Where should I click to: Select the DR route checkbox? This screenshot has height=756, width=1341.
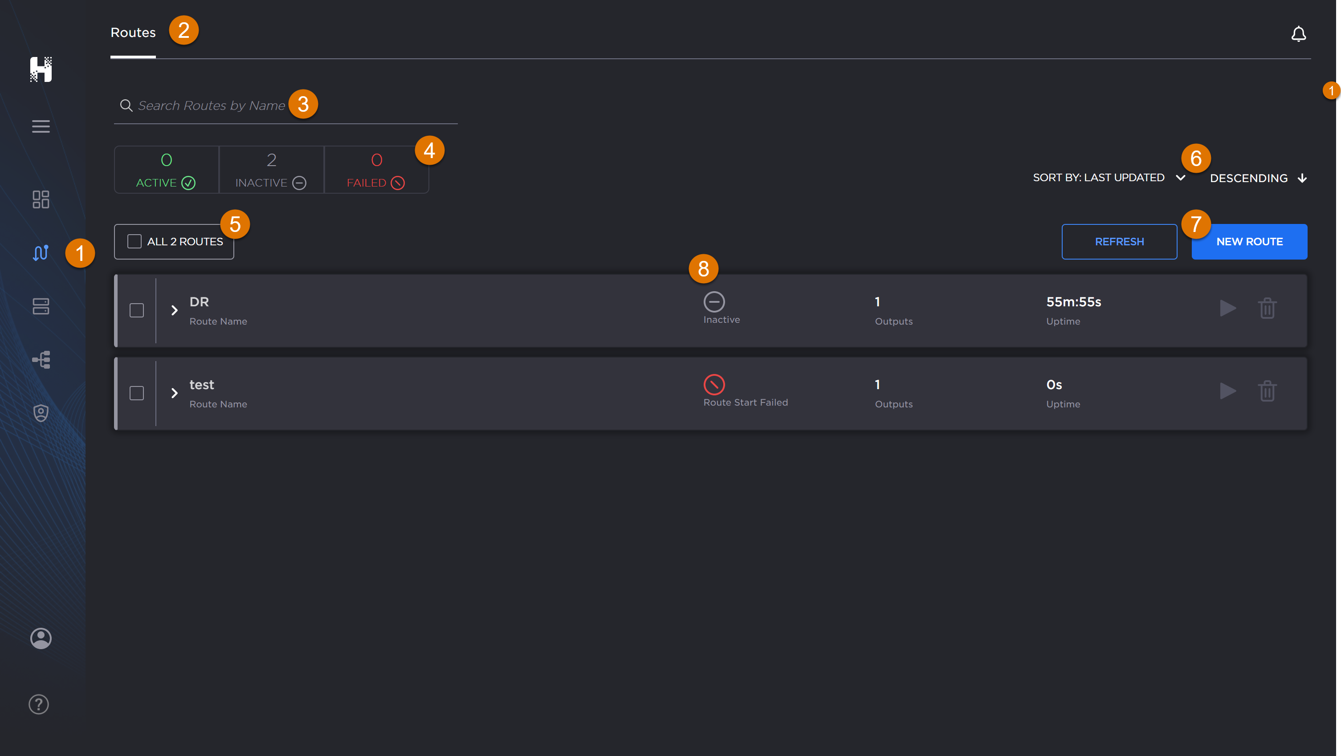click(x=136, y=310)
